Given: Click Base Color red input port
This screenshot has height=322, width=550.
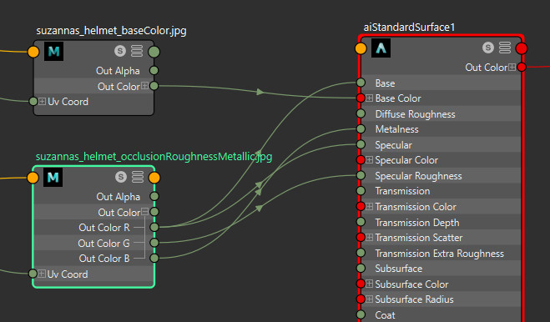Looking at the screenshot, I should [361, 98].
